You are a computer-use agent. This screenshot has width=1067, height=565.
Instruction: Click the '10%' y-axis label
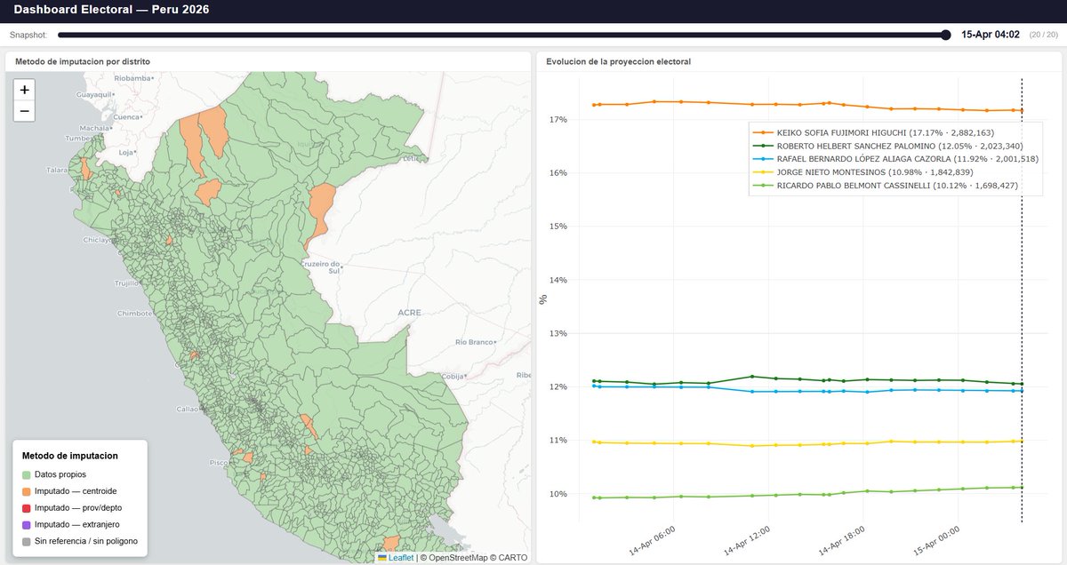[x=558, y=494]
